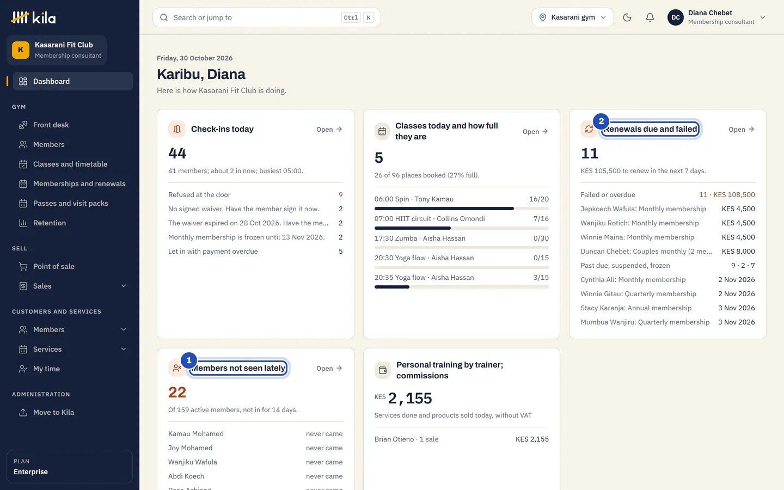
Task: Expand the Sales menu chevron
Action: [x=124, y=286]
